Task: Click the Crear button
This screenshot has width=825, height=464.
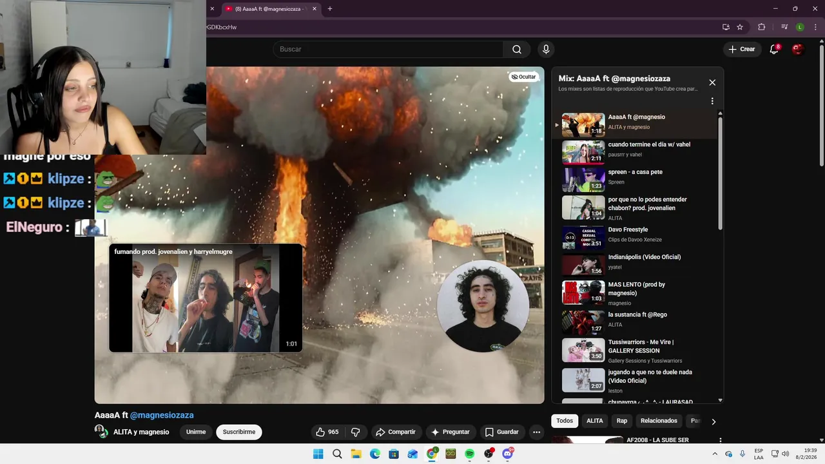Action: [x=741, y=50]
